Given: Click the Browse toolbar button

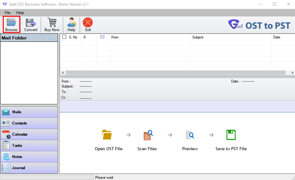Looking at the screenshot, I should 11,25.
